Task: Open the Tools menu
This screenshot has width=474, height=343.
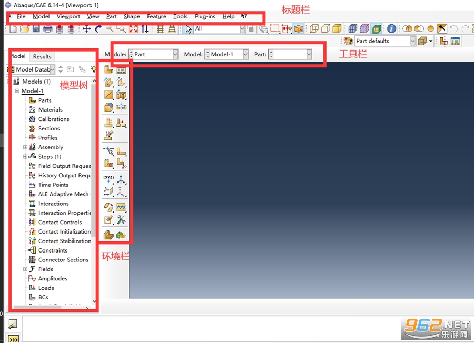Action: 181,17
